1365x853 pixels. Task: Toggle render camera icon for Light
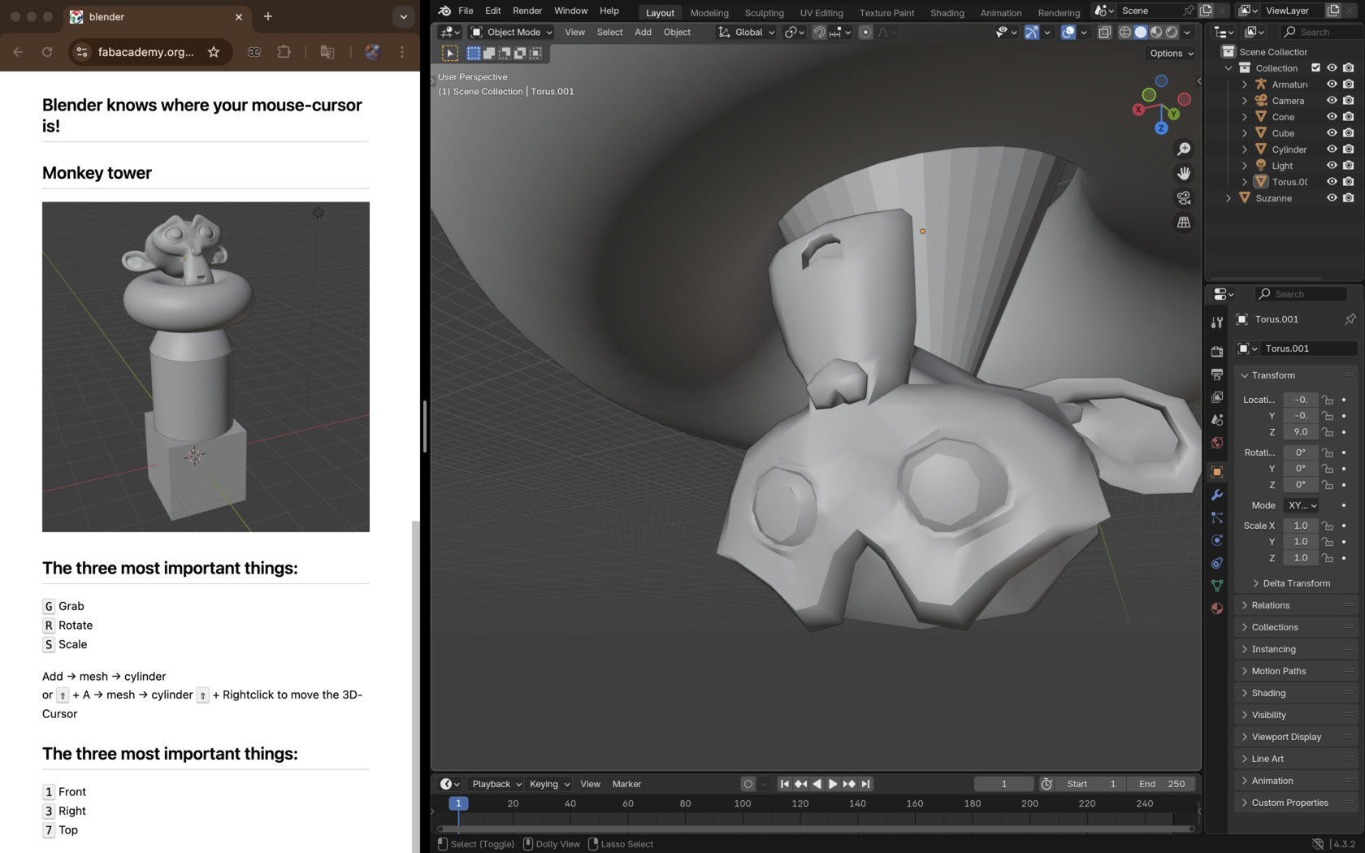click(1349, 166)
